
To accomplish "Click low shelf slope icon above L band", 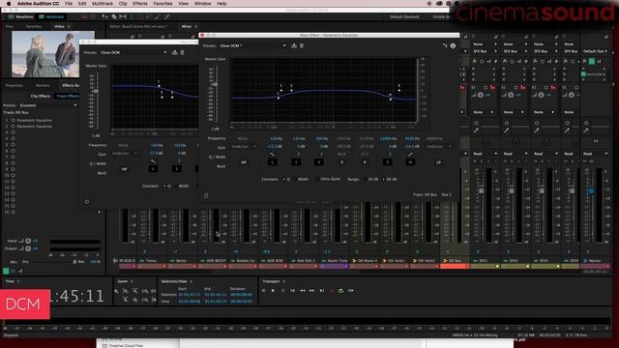I will [272, 155].
